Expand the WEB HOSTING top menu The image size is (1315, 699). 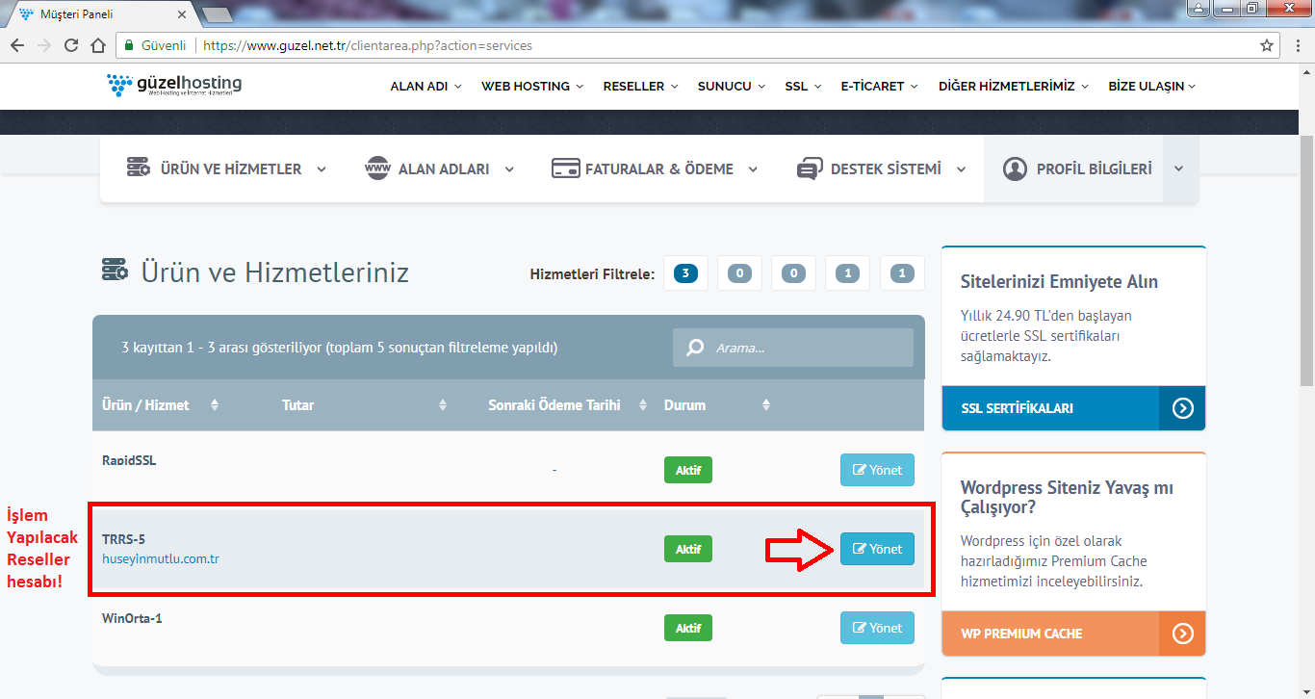532,86
